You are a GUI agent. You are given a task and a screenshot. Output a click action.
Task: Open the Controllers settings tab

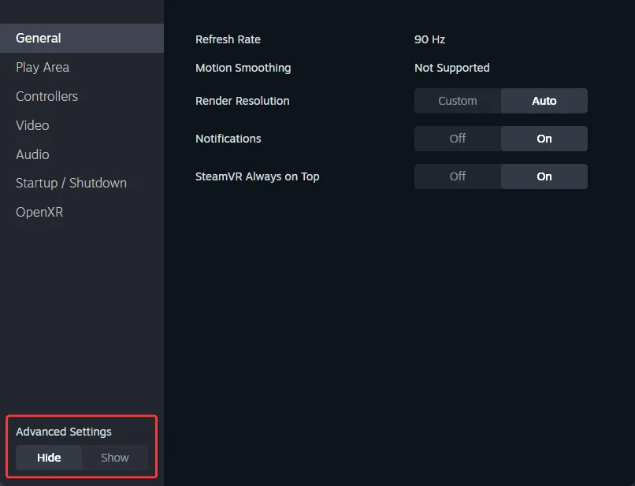46,96
